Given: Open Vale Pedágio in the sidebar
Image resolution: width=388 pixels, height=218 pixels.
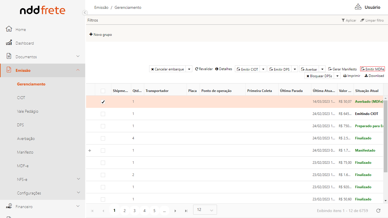Looking at the screenshot, I should [x=28, y=111].
